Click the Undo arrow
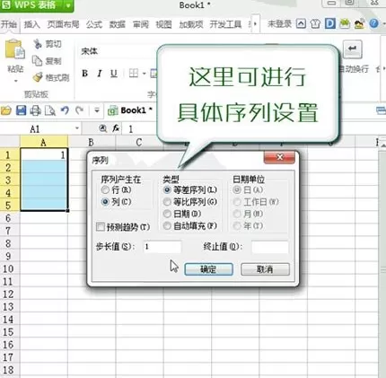 pyautogui.click(x=65, y=110)
